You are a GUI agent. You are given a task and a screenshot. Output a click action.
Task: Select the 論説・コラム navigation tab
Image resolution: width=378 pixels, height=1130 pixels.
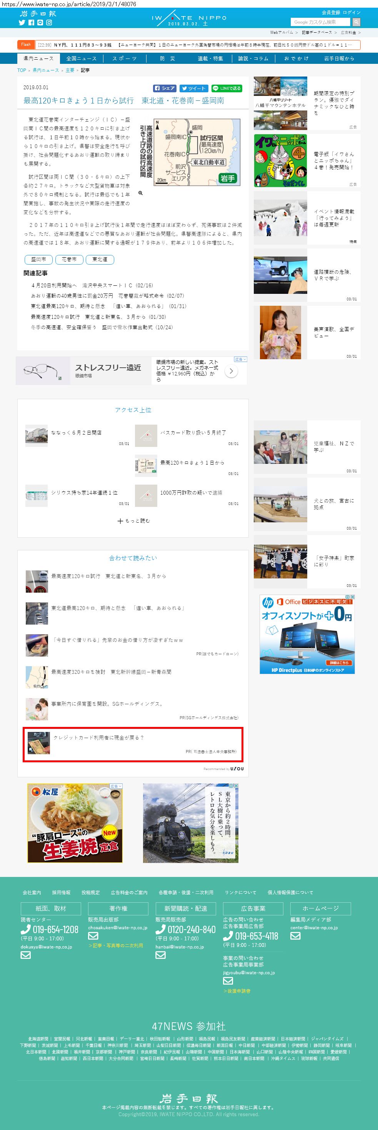click(x=253, y=58)
